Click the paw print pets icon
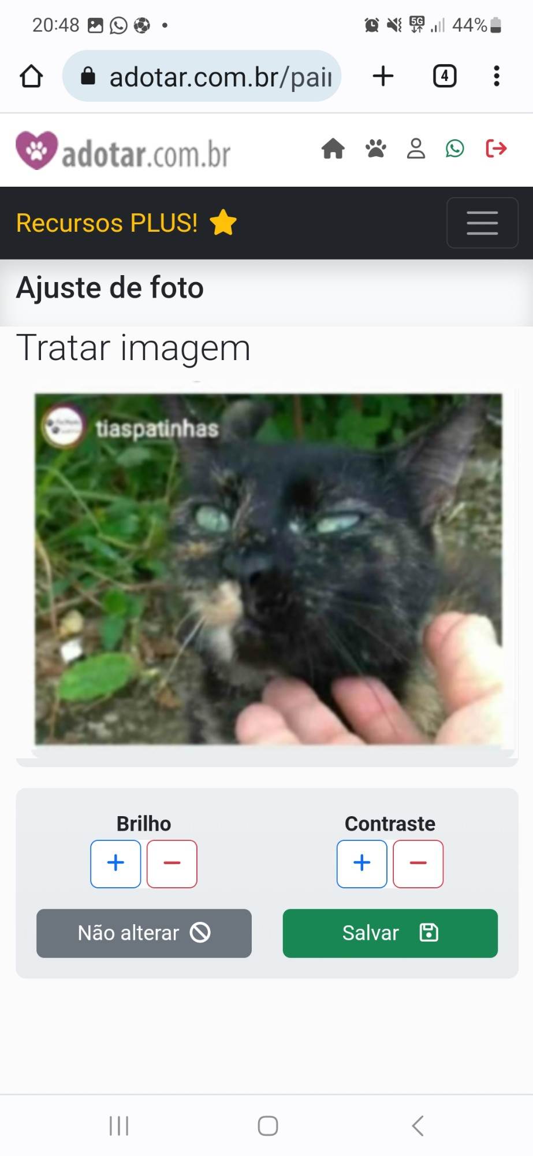The height and width of the screenshot is (1156, 533). coord(375,149)
